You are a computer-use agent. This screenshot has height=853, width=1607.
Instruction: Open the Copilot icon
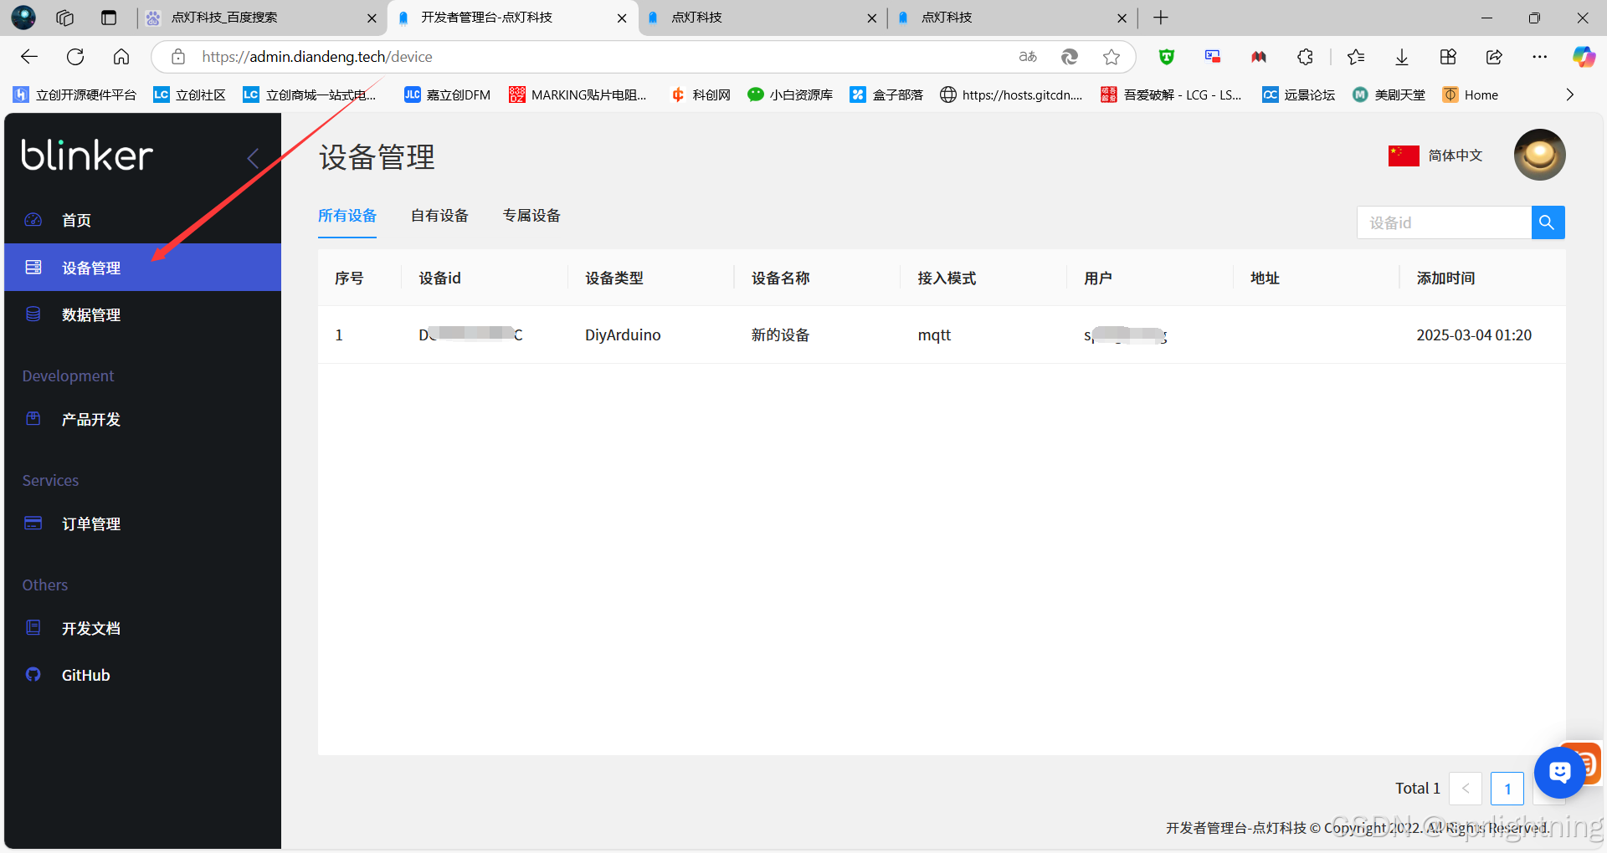pos(1584,56)
